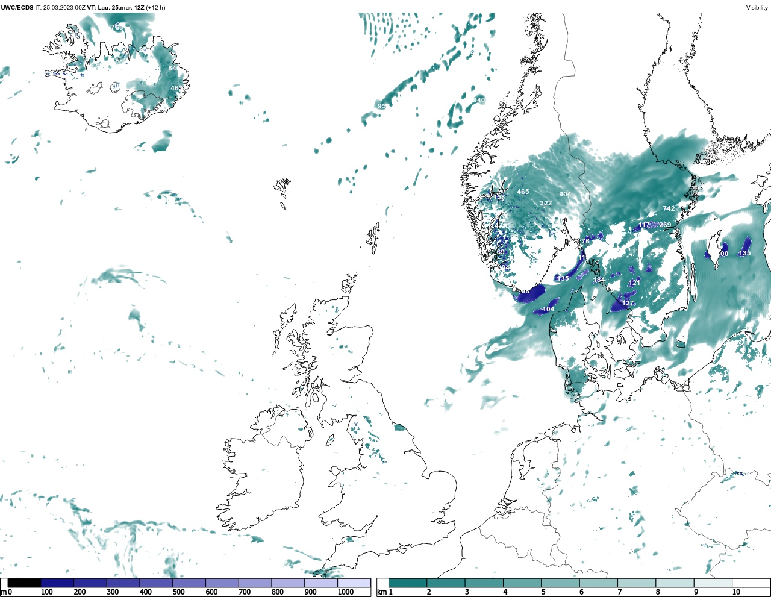Click the '322' visibility value over Norway
The width and height of the screenshot is (771, 597).
pyautogui.click(x=546, y=203)
